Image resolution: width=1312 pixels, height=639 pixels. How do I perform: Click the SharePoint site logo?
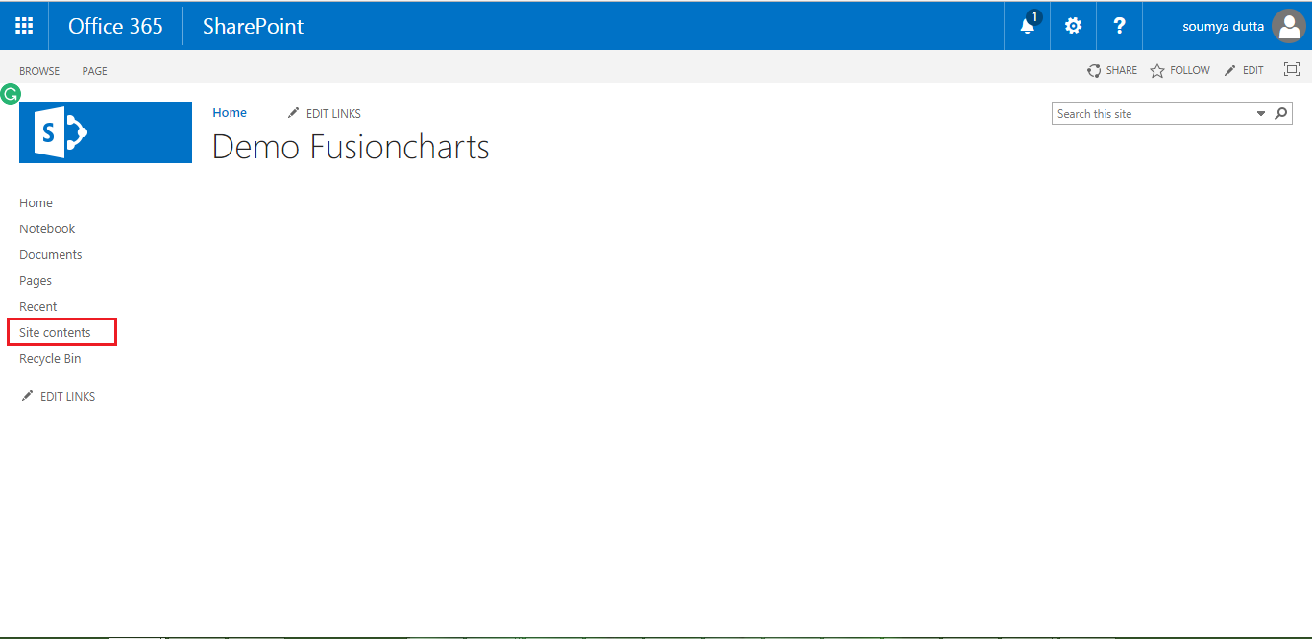(105, 132)
